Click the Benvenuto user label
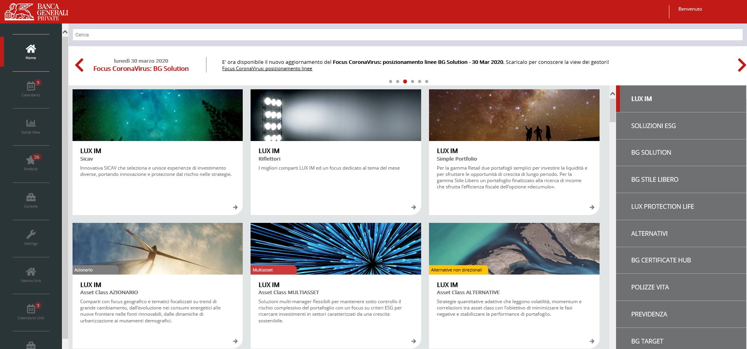The image size is (747, 349). point(690,9)
